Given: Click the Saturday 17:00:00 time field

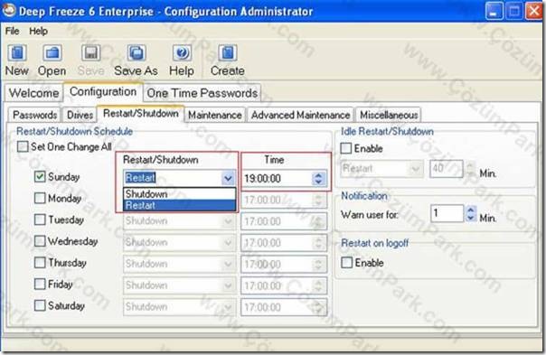Looking at the screenshot, I should click(x=284, y=307).
